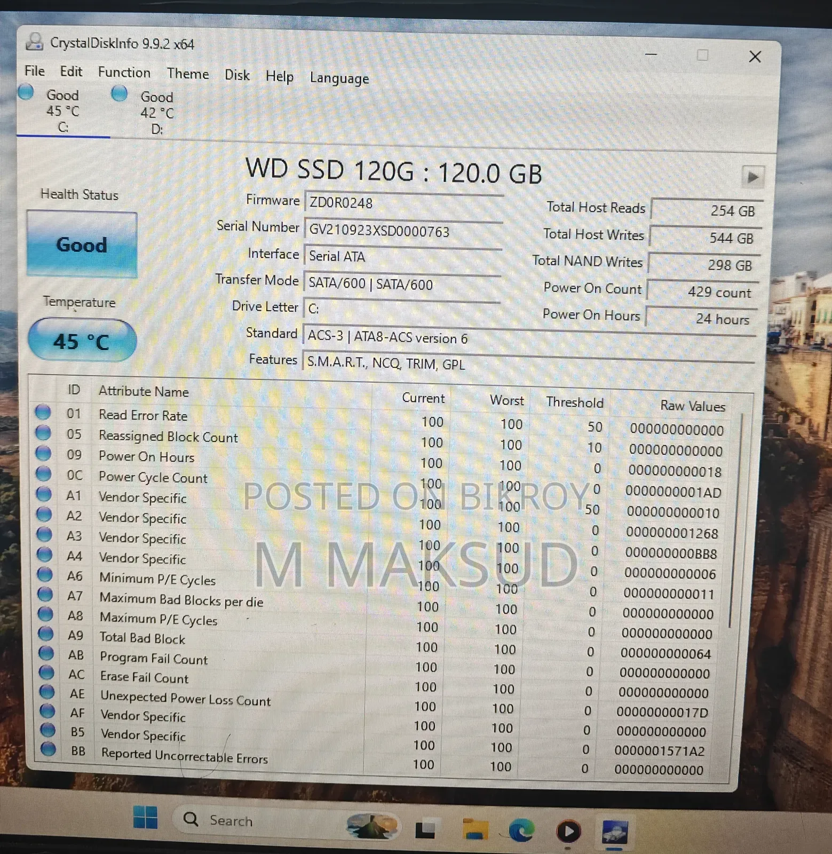Open the Edit menu

[71, 72]
